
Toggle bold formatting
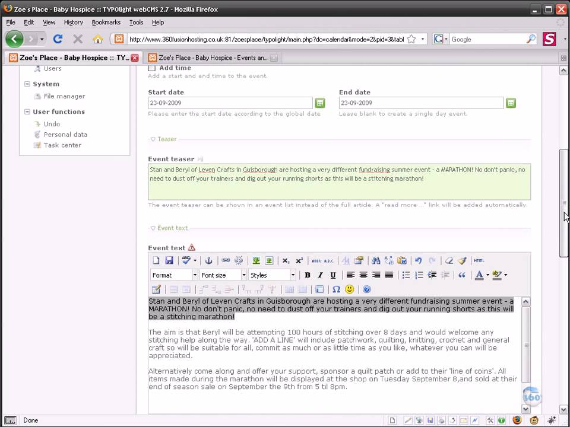(308, 275)
